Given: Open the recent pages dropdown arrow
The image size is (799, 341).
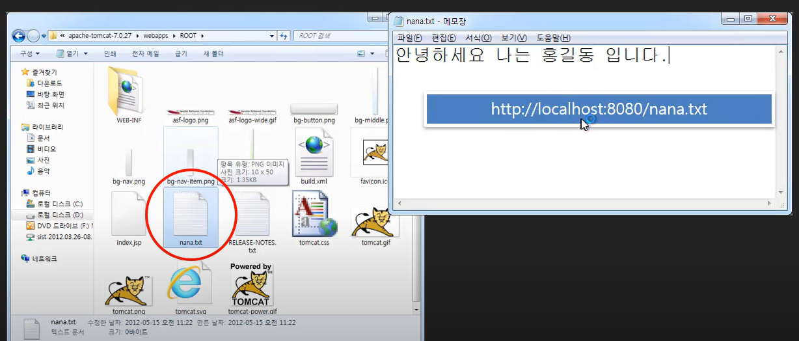Looking at the screenshot, I should [x=44, y=35].
